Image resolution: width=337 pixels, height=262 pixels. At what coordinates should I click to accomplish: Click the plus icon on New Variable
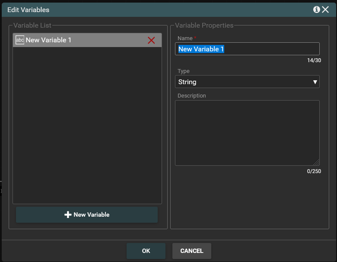click(x=68, y=215)
